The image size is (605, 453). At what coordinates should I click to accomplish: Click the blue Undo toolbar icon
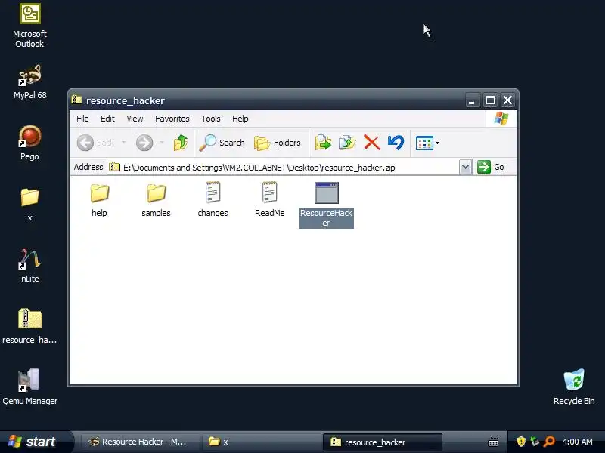click(396, 143)
